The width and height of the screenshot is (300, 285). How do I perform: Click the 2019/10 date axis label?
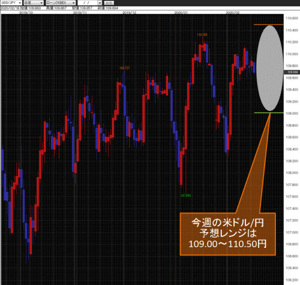(26, 13)
